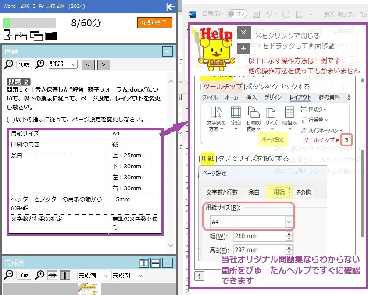
Task: Go to the next question with the > button
Action: (104, 65)
